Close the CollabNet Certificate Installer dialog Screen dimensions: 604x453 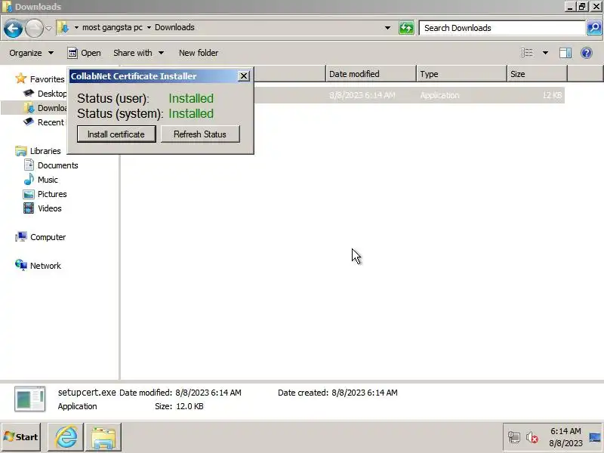243,76
